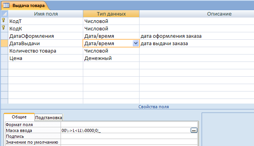Viewport: 254px width, 146px height.
Task: Click the select-all corner box of grid
Action: 4,14
